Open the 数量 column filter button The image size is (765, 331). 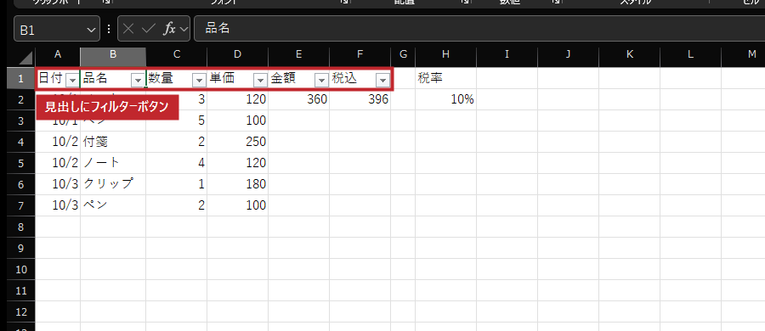coord(199,80)
